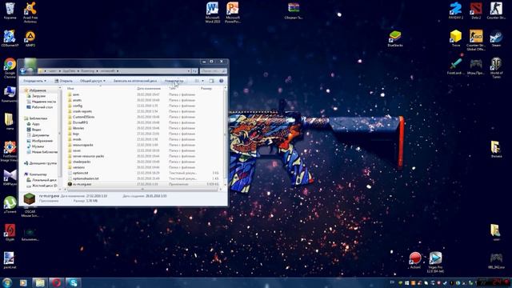Image resolution: width=512 pixels, height=288 pixels.
Task: Open the AIMP3 desktop icon
Action: tap(30, 38)
